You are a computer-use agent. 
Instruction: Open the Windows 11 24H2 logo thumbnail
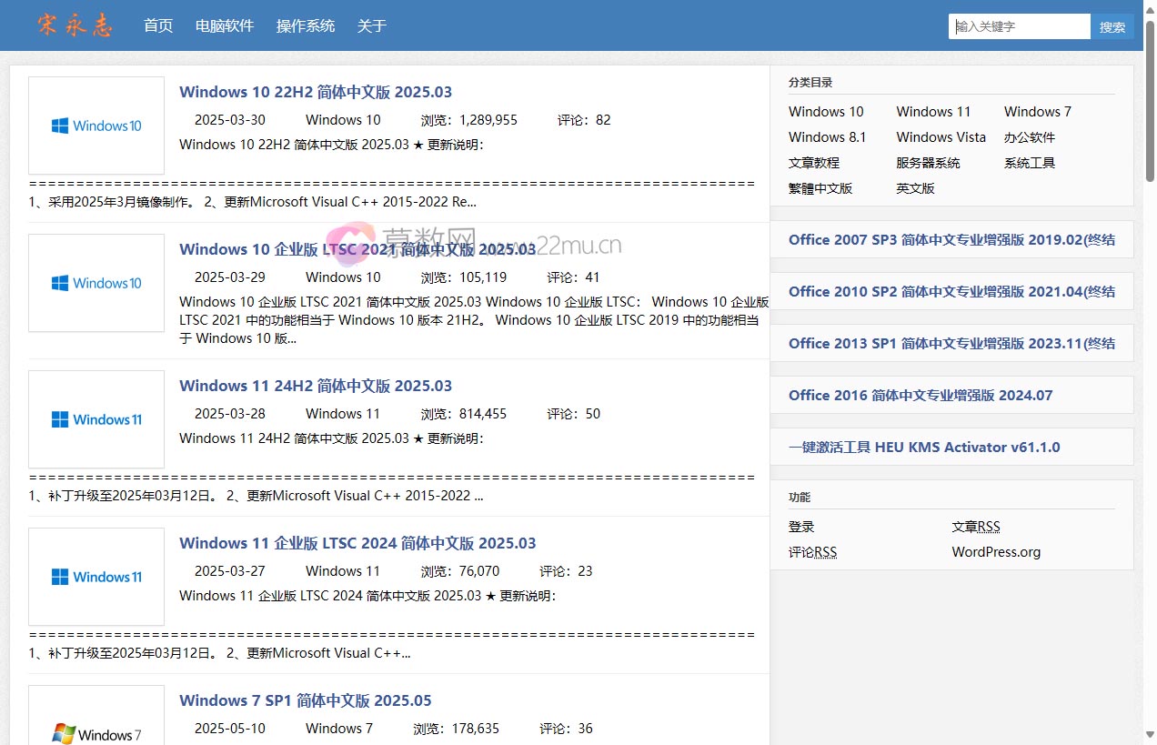tap(96, 419)
